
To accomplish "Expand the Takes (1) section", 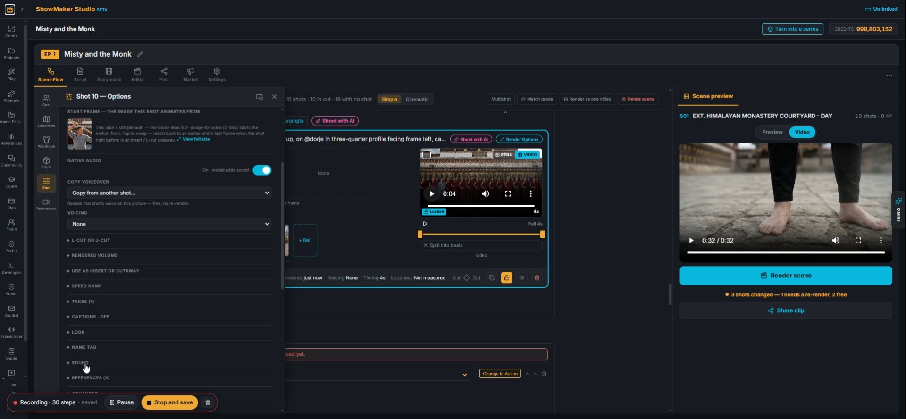I will (x=169, y=302).
